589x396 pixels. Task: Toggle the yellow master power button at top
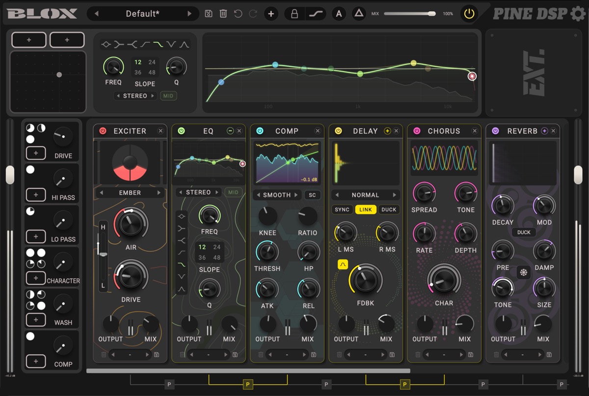[469, 14]
